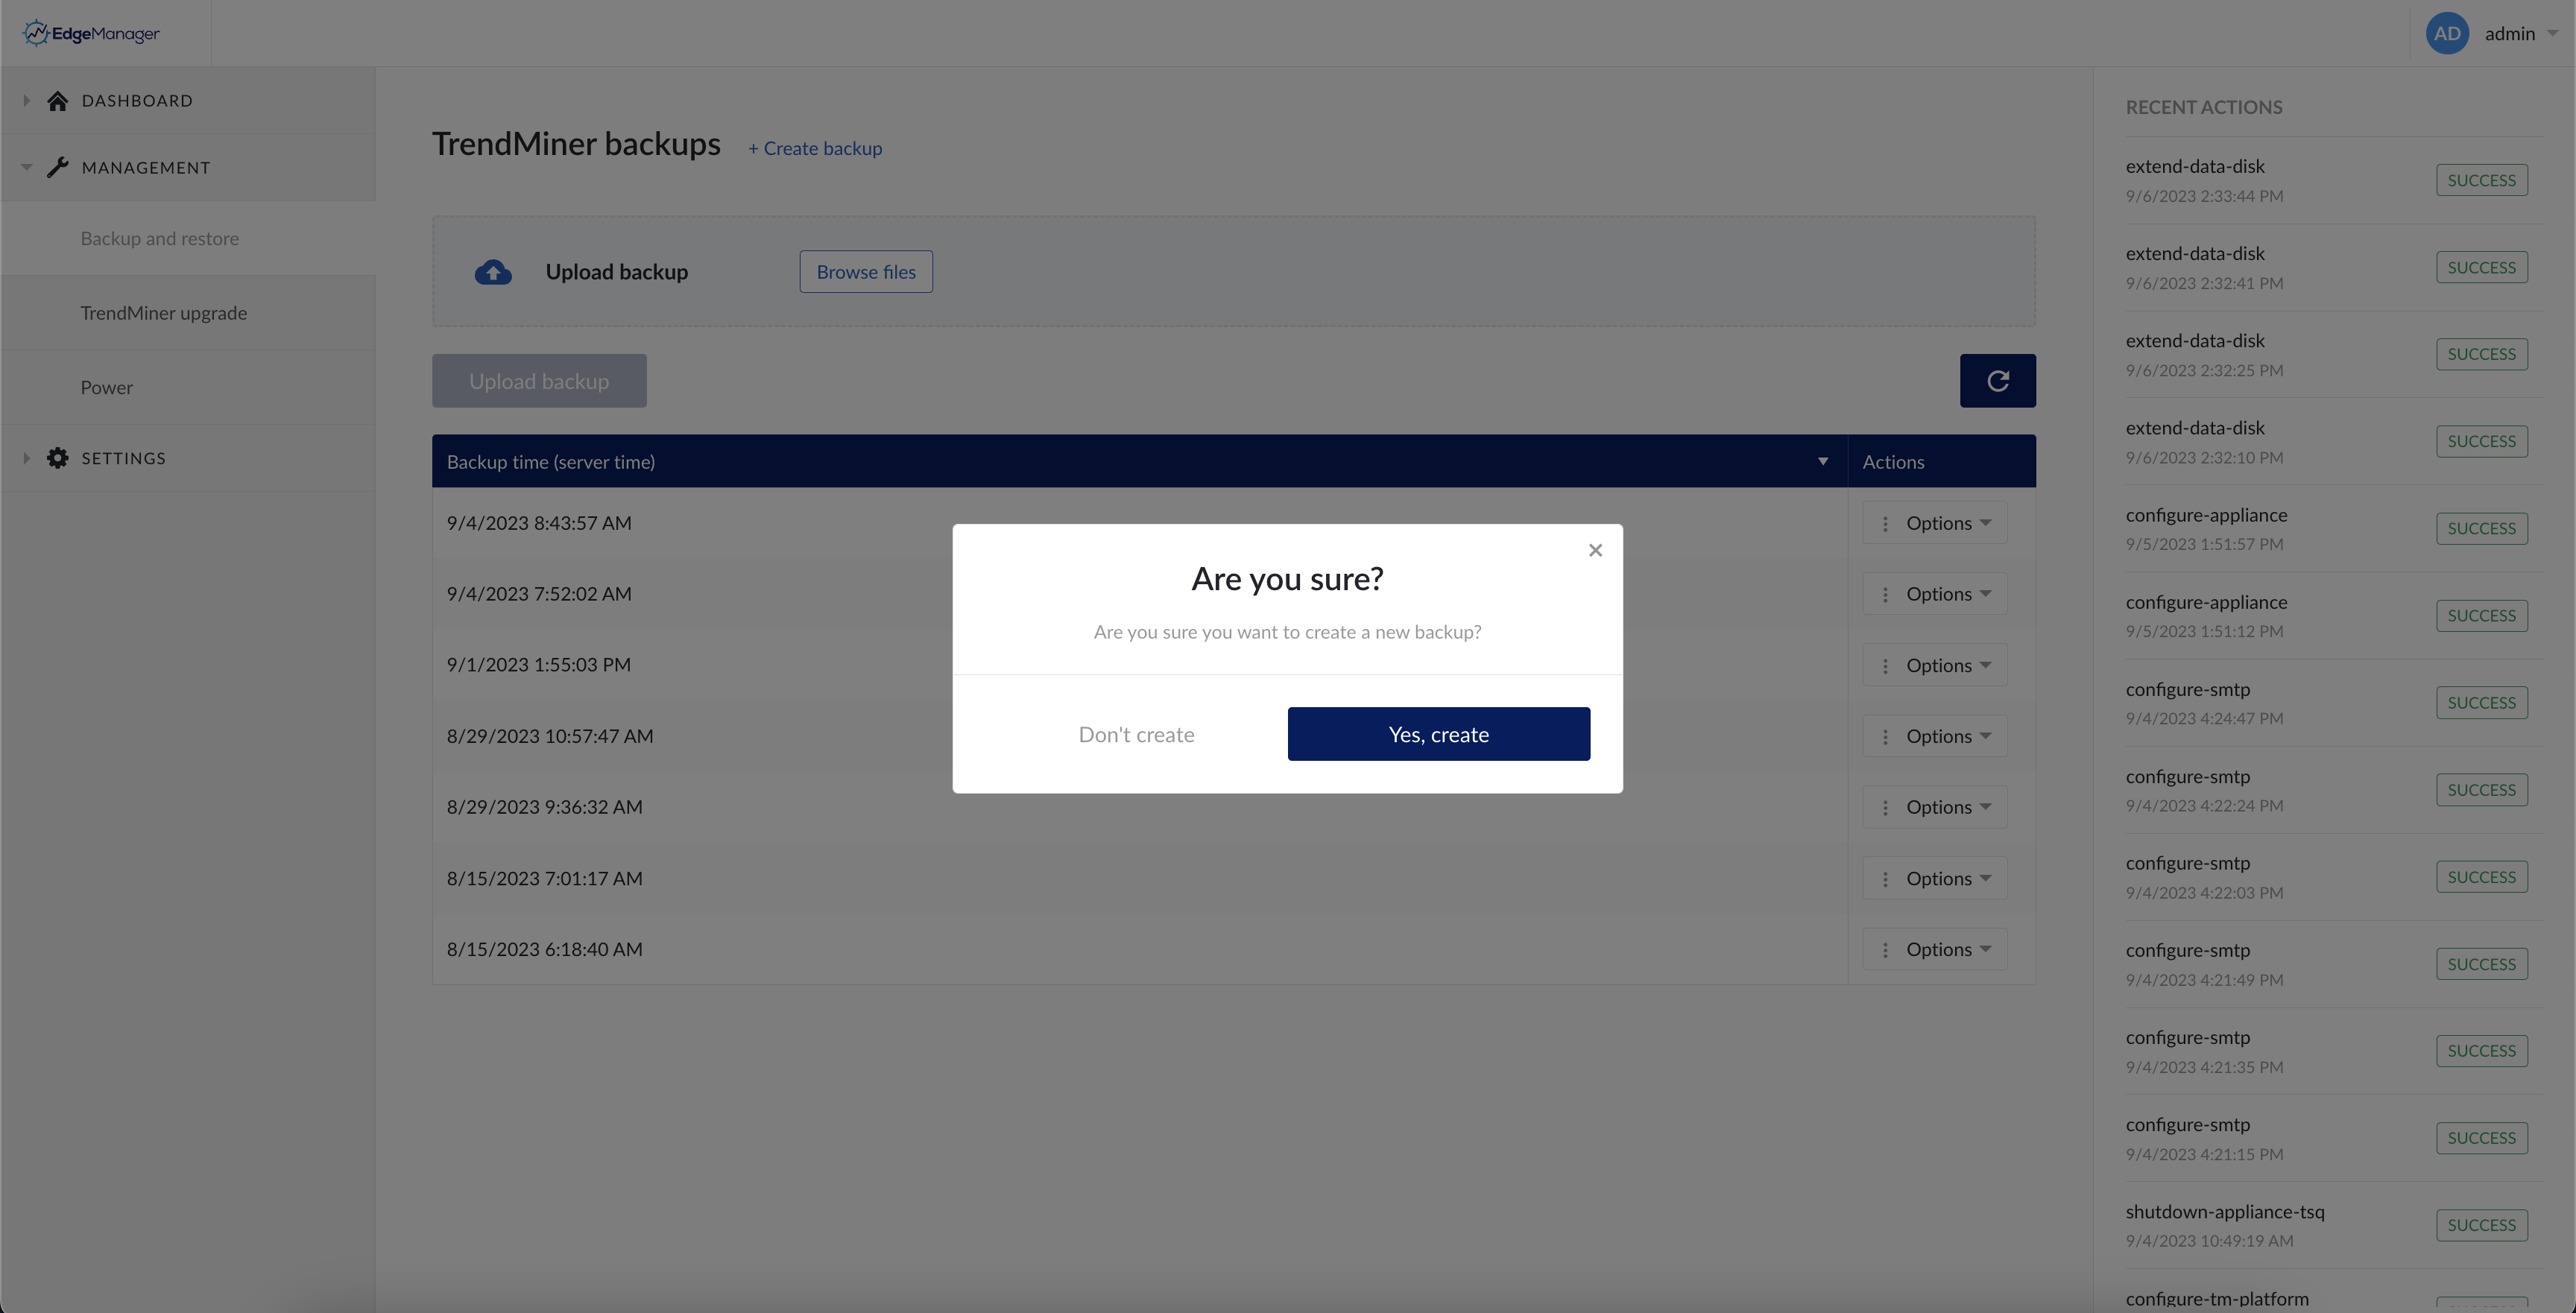Open the admin user dropdown arrow
The image size is (2576, 1313).
pyautogui.click(x=2552, y=33)
